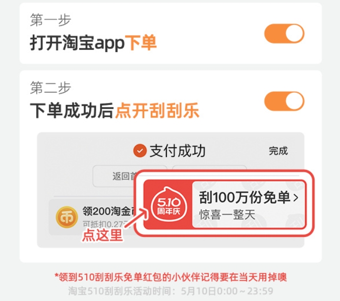Open the 刮100万份免单 banner text
Viewport: 340px width, 301px height.
[245, 198]
